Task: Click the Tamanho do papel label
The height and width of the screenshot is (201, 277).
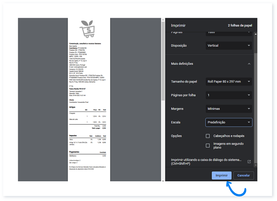Action: coord(184,82)
